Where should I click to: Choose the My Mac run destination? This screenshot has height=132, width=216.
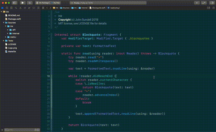tap(56, 3)
